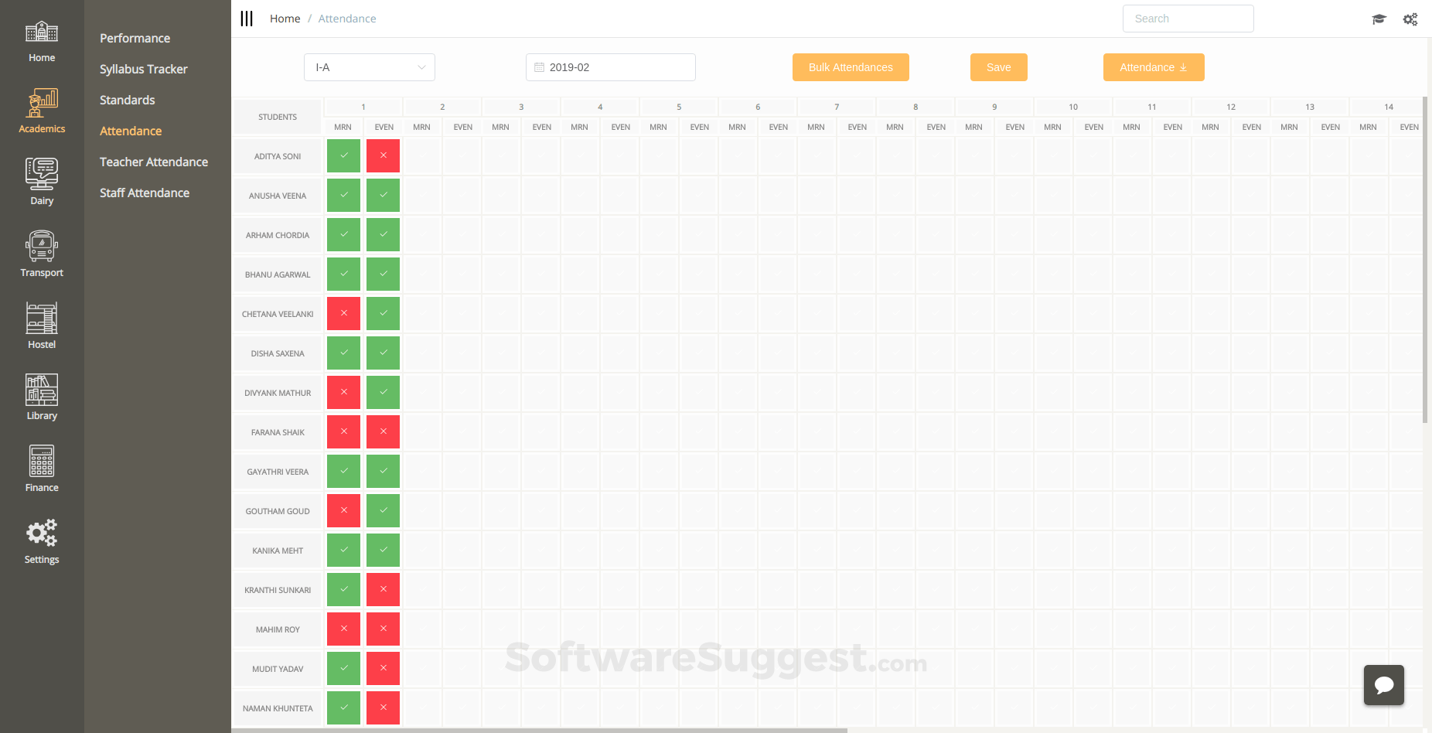Toggle Arham Chordia evening attendance on day 1
The height and width of the screenshot is (733, 1432).
[x=384, y=234]
